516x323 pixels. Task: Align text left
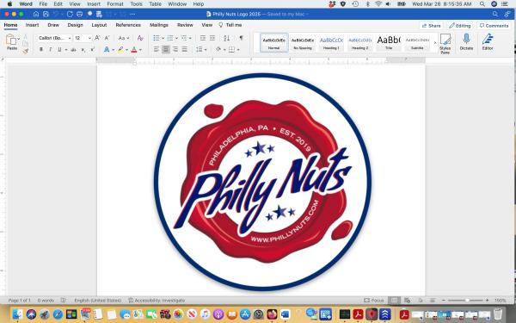157,50
